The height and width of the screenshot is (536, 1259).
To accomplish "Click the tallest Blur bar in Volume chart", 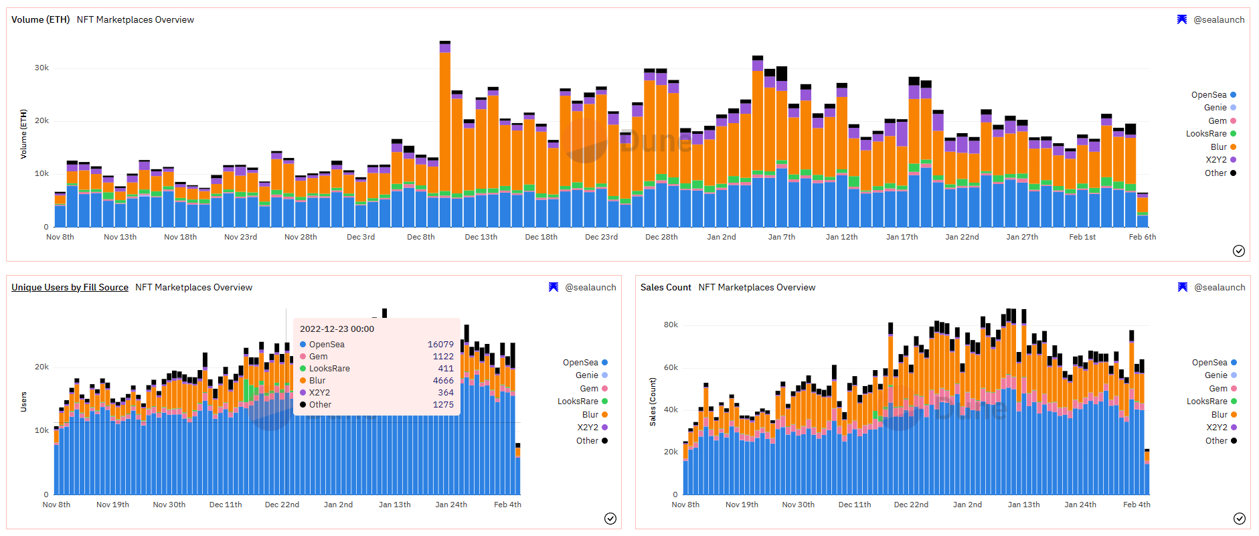I will pyautogui.click(x=445, y=124).
